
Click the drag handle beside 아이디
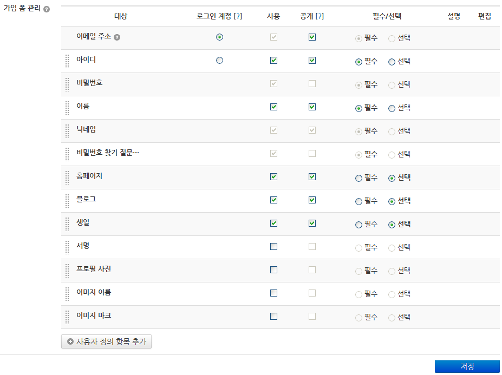(x=67, y=61)
